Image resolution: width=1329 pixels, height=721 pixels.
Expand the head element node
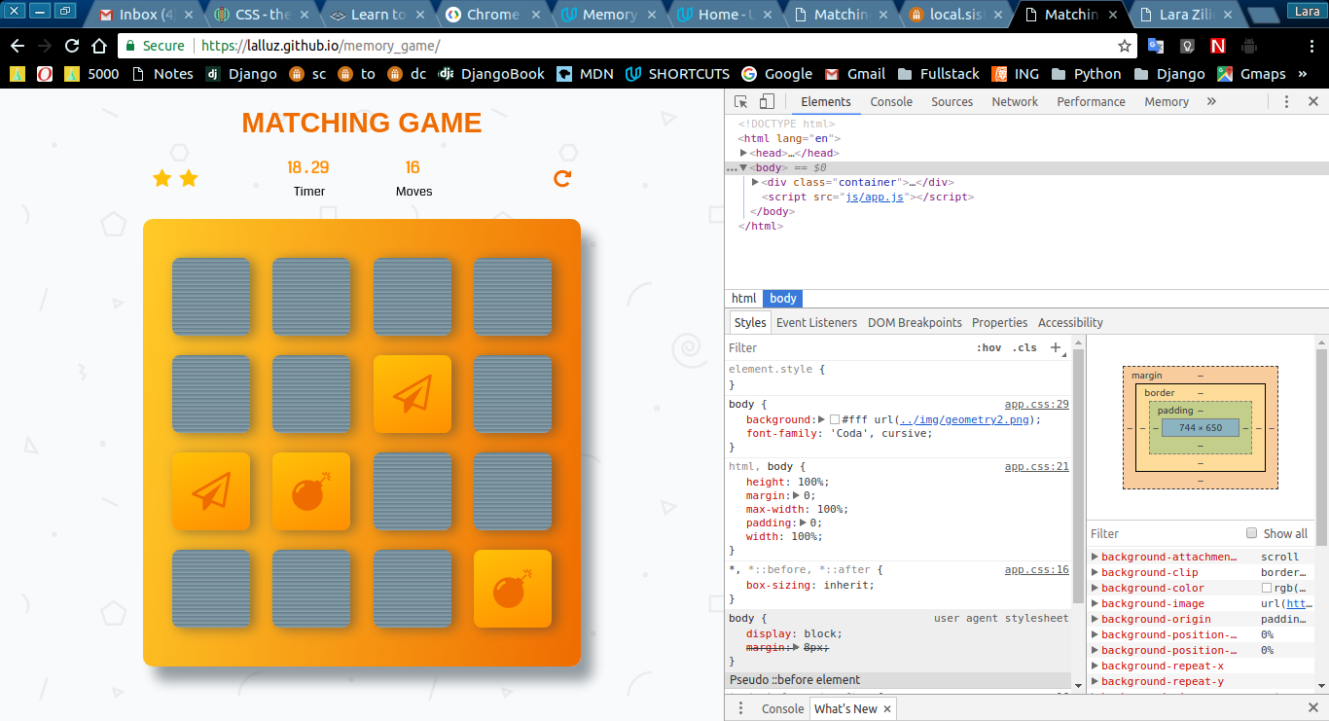(x=744, y=153)
